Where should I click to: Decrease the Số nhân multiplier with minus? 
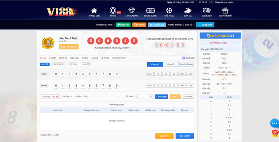[137, 97]
